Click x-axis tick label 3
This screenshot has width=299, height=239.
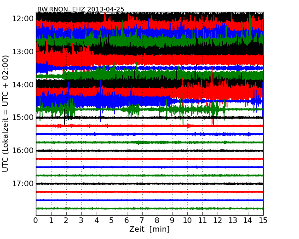[x=81, y=221]
